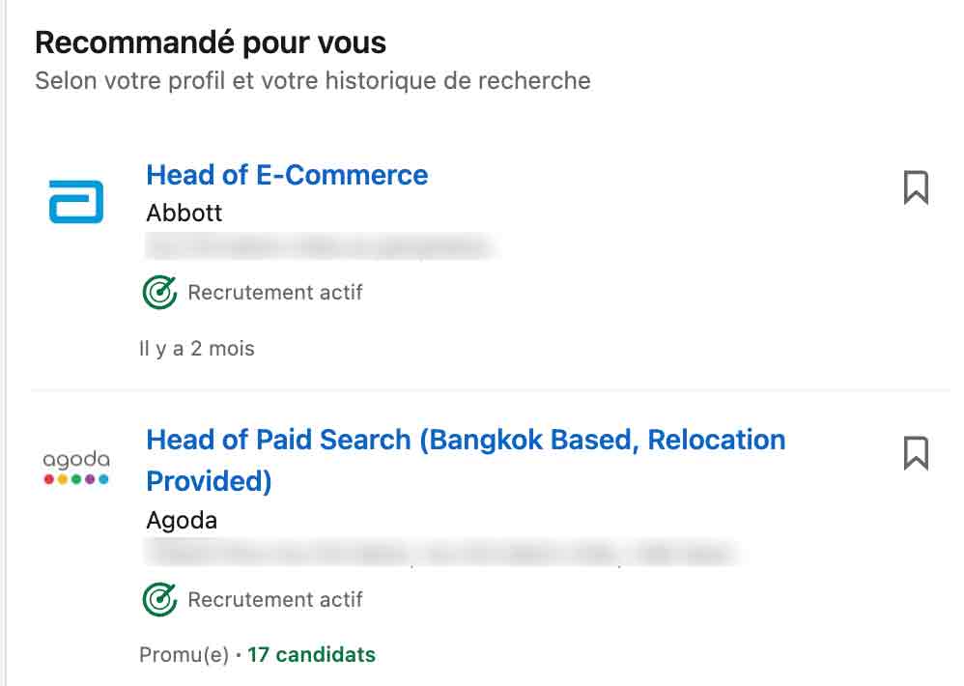964x686 pixels.
Task: Click subtitle 'Selon votre profil et votre historique'
Action: point(313,80)
